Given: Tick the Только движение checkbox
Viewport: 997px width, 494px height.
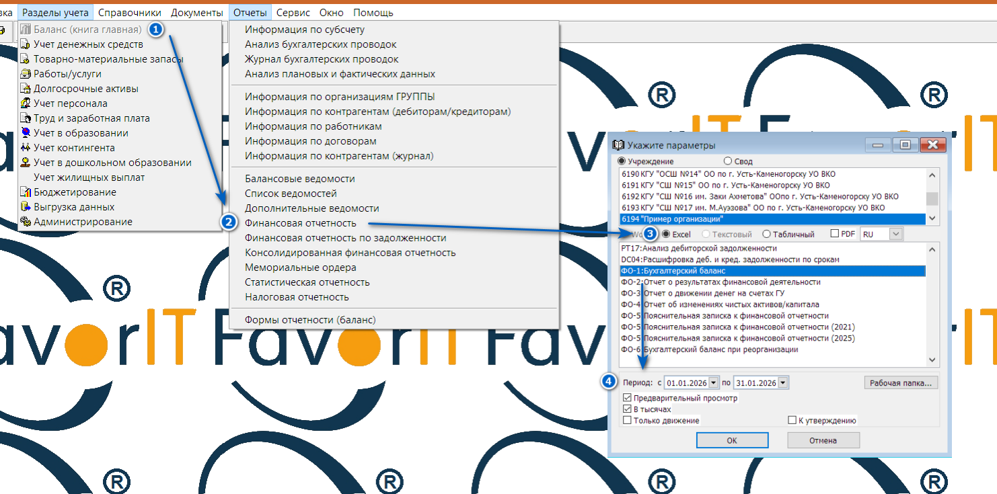Looking at the screenshot, I should pos(628,421).
